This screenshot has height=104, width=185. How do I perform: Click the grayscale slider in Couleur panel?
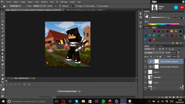164,17
